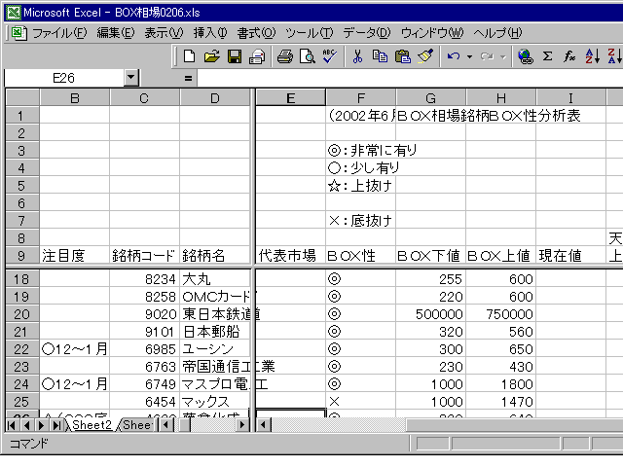
Task: Open the ファイル(F) menu
Action: tap(59, 33)
